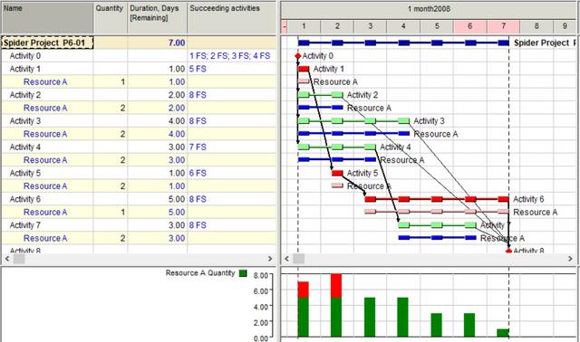
Task: Click the green Activity 3 Gantt bar
Action: [353, 120]
